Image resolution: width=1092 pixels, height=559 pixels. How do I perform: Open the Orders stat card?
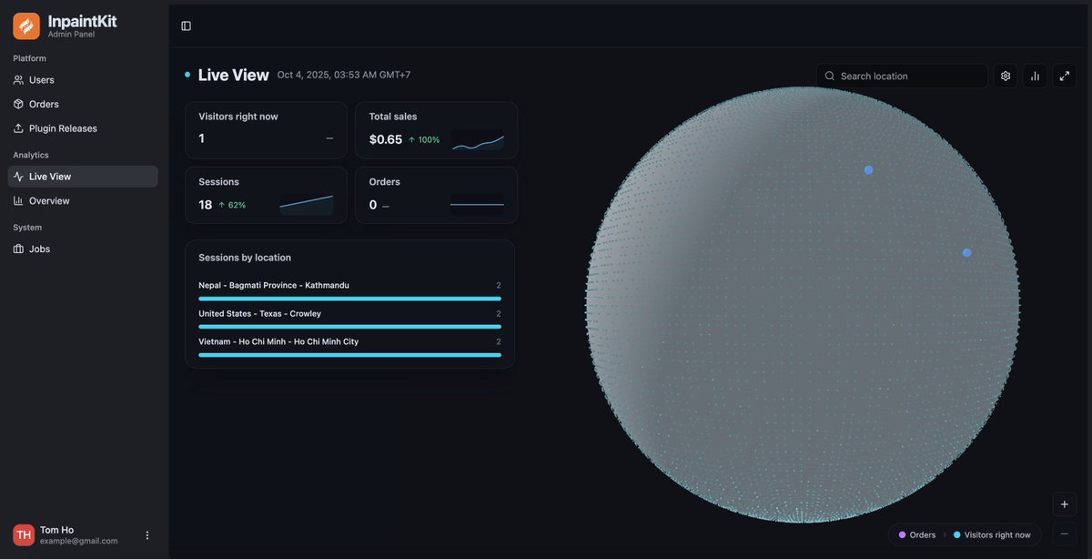436,195
